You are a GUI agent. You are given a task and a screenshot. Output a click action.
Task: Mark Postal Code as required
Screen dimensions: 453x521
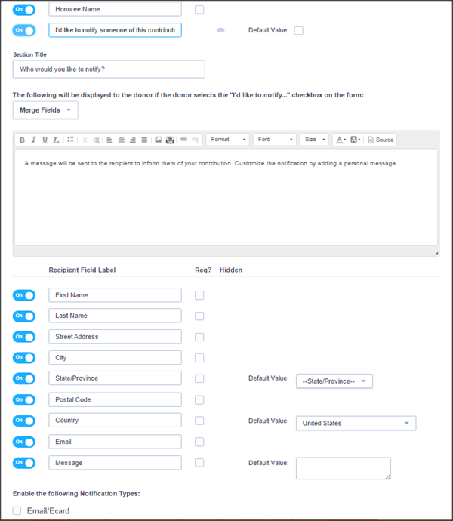(x=199, y=399)
